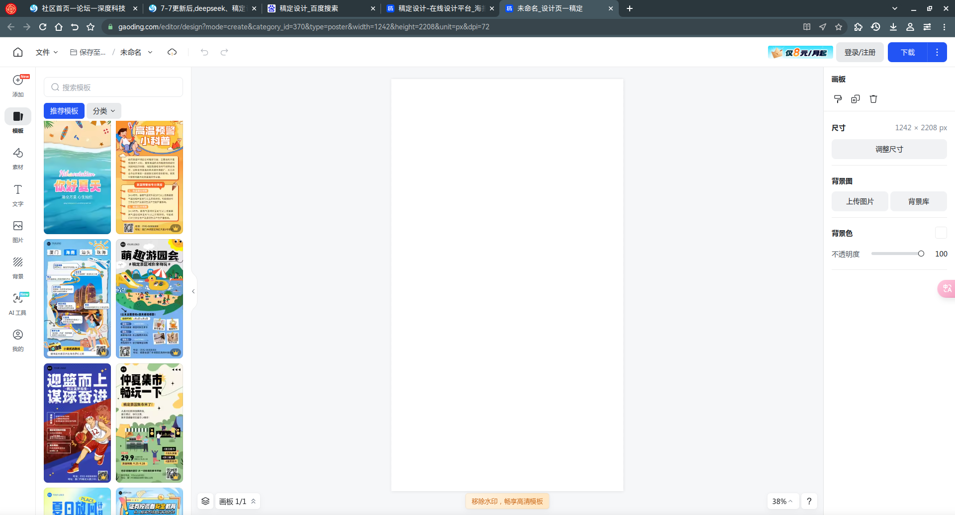This screenshot has width=955, height=515.
Task: Click the format painter icon under 画板
Action: click(x=838, y=99)
